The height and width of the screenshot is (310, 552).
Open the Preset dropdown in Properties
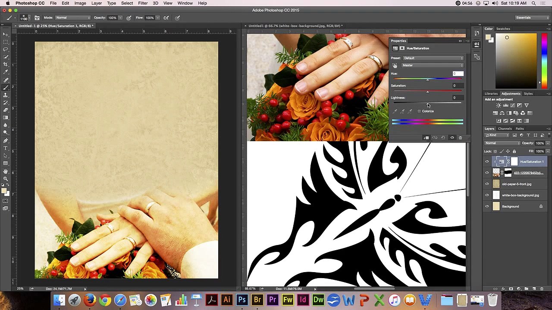(x=433, y=58)
